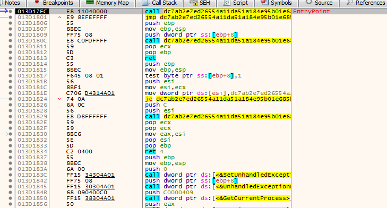387x208 pixels.
Task: Select opcode bytes E9 8EFEFFFF
Action: click(87, 18)
